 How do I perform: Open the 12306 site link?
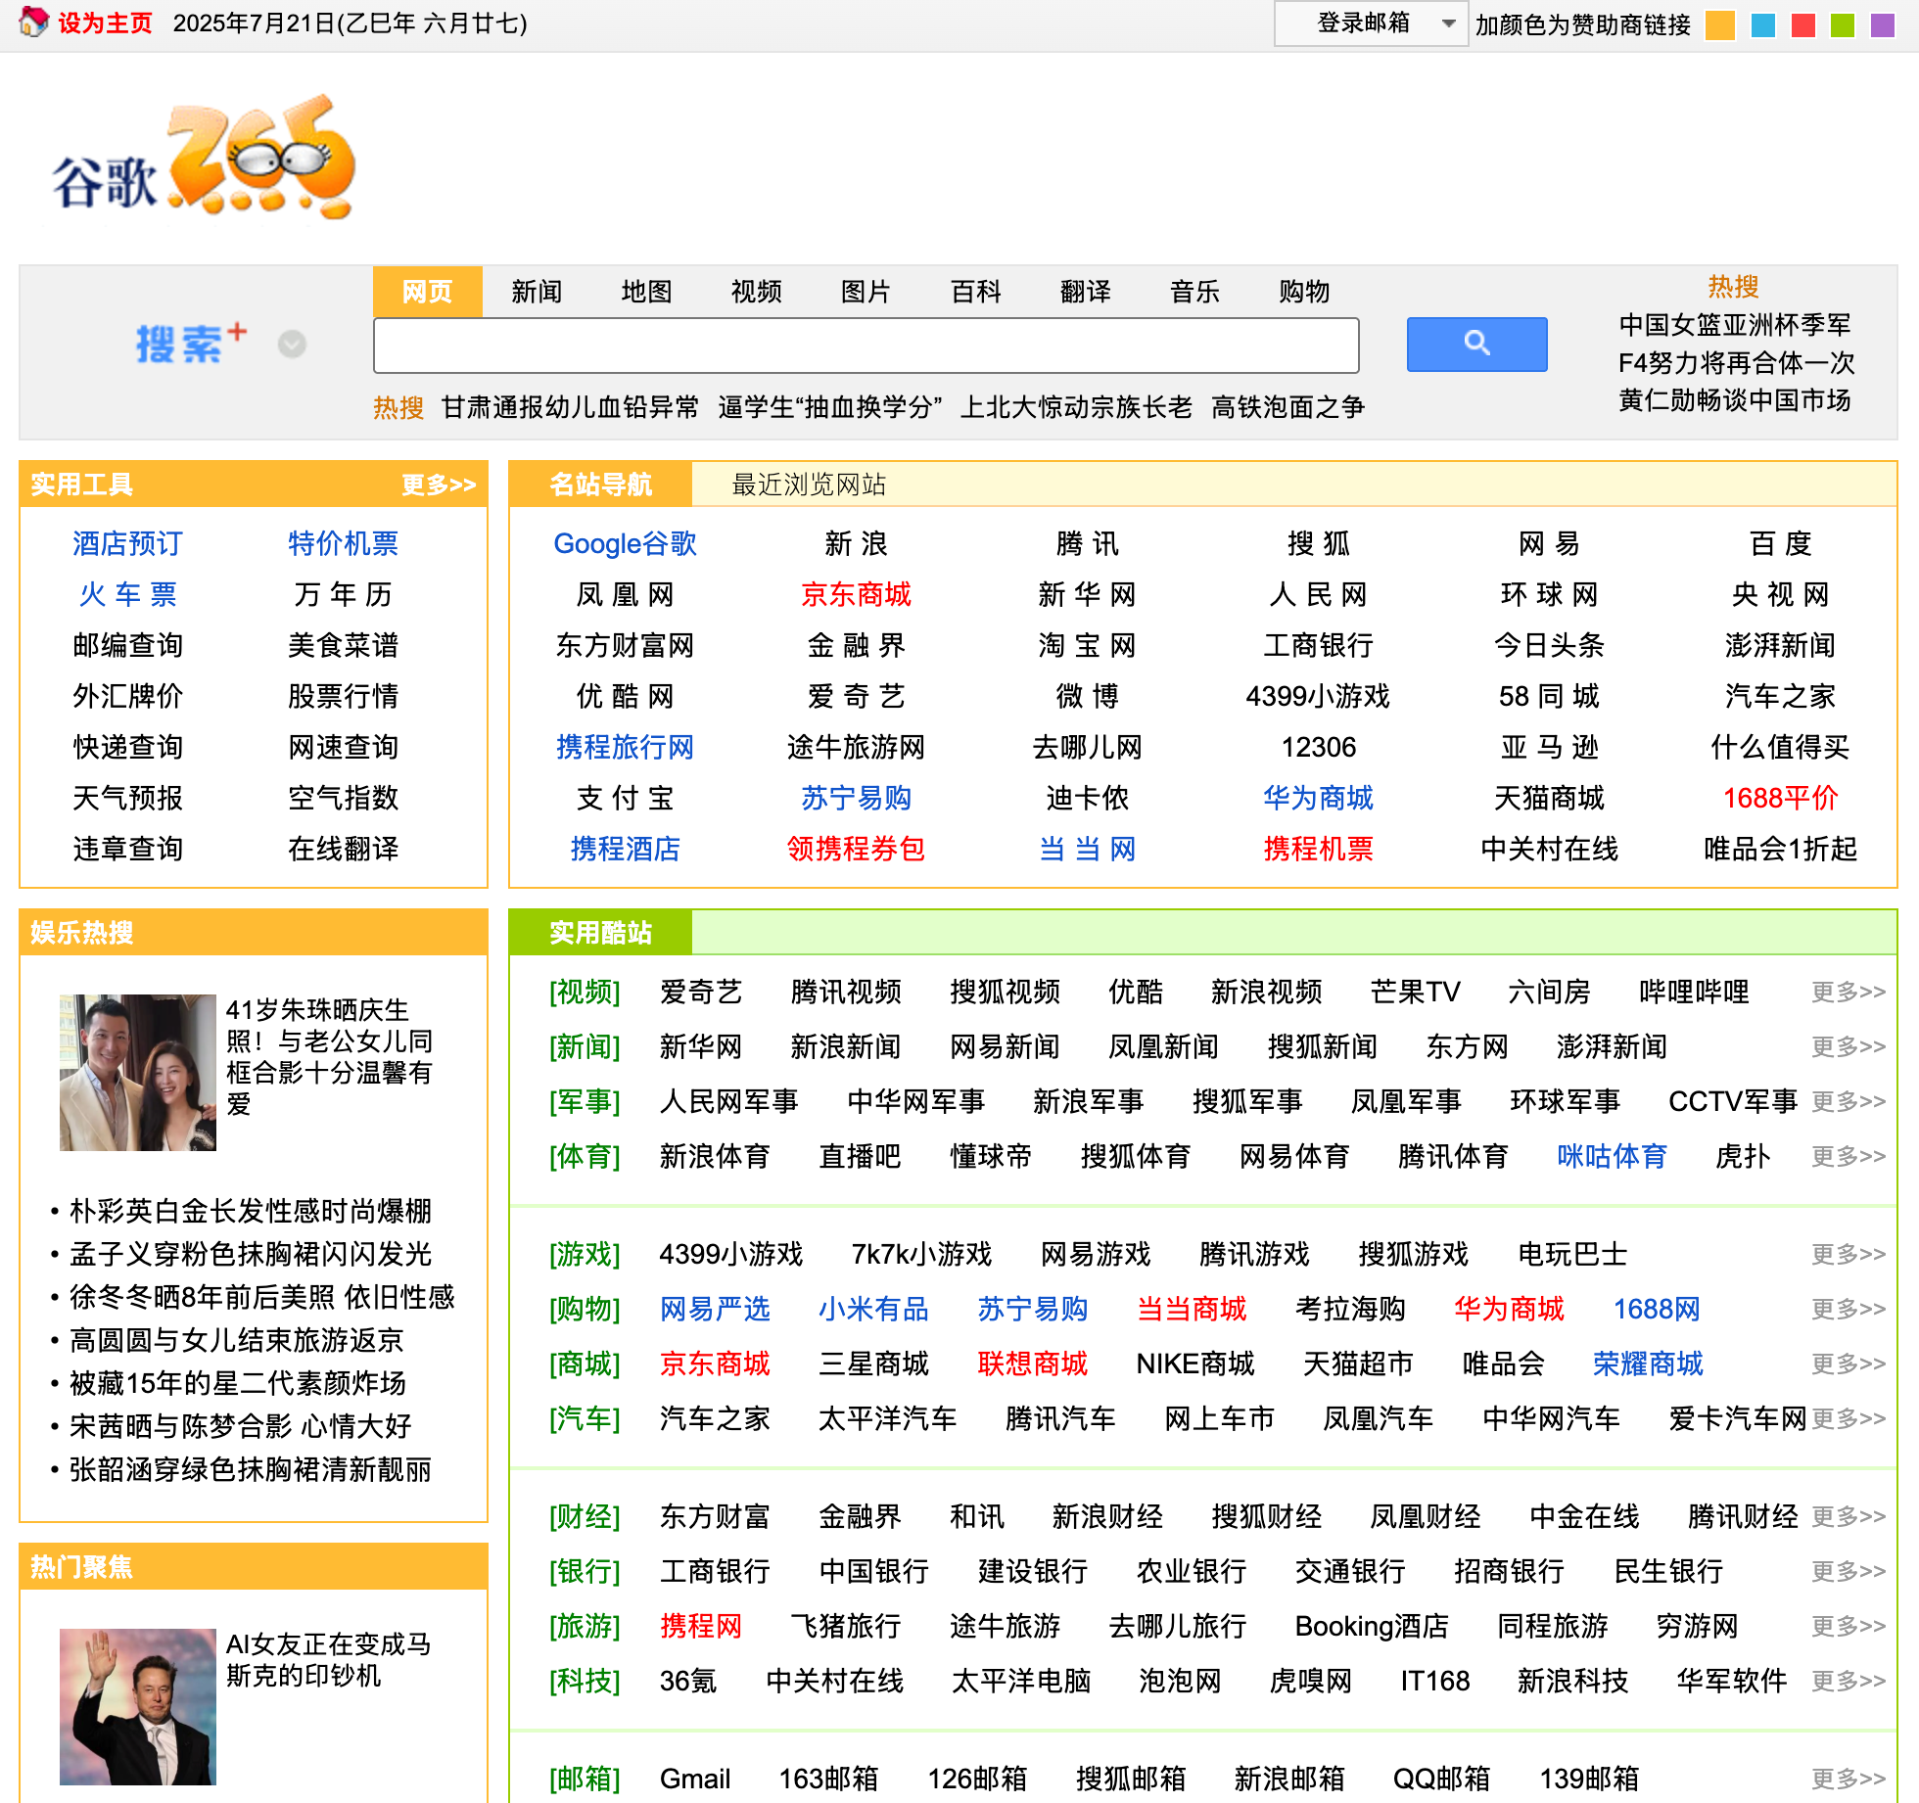click(1318, 747)
